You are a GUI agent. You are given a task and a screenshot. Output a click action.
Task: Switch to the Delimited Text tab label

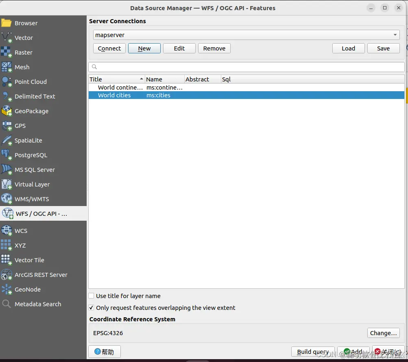click(35, 97)
